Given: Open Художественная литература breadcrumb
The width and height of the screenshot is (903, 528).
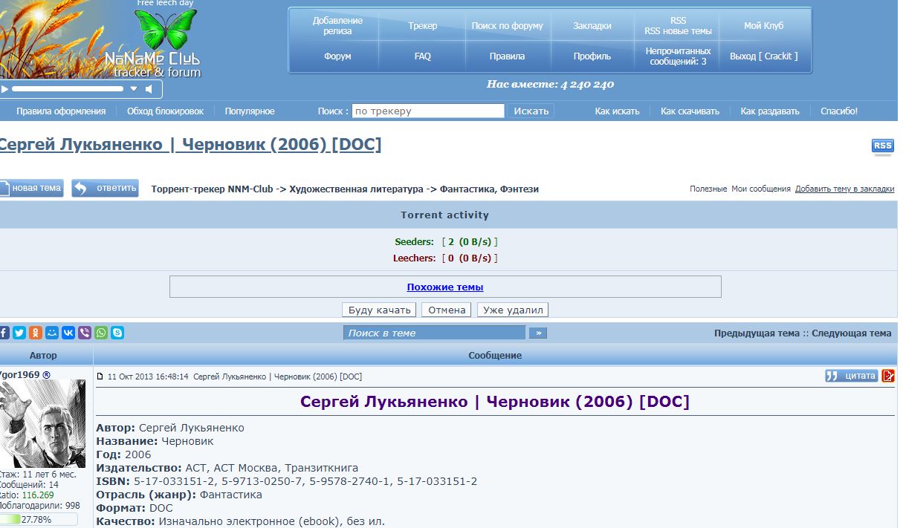Looking at the screenshot, I should pyautogui.click(x=357, y=189).
